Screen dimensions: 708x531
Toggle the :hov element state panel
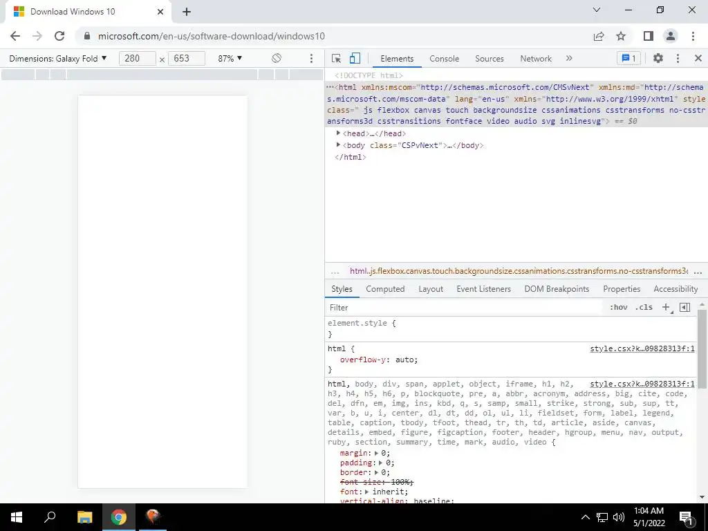coord(618,307)
